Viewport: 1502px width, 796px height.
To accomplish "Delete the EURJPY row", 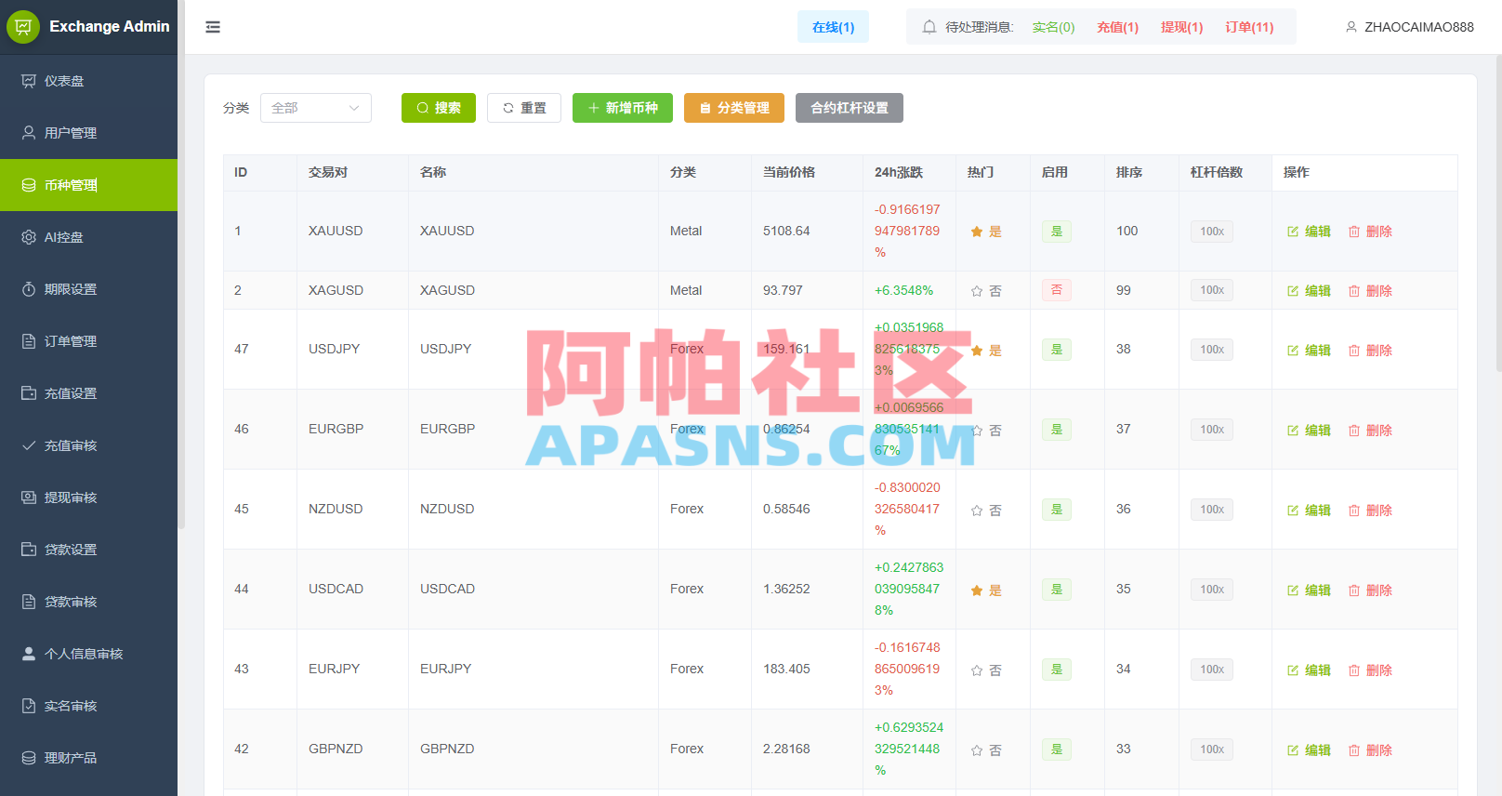I will pos(1370,670).
